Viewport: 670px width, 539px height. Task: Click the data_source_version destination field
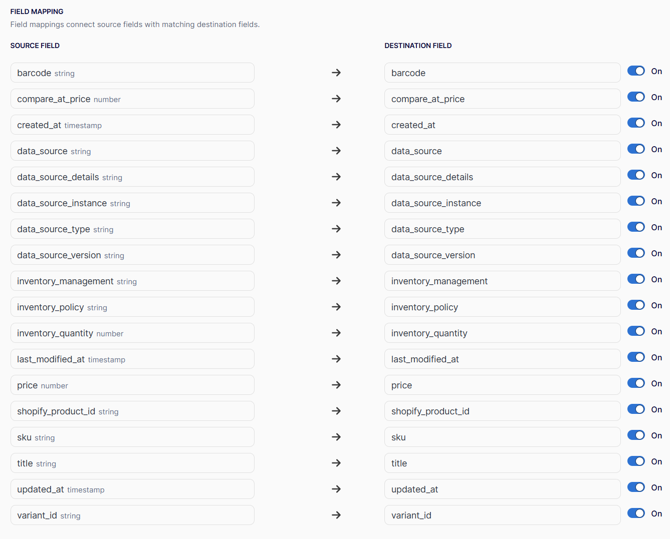click(x=503, y=255)
